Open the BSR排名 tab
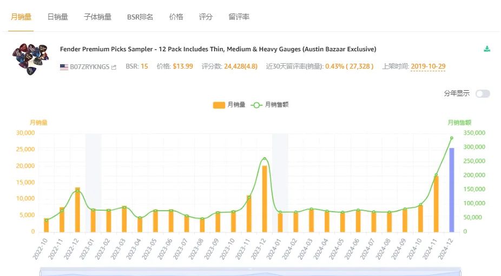The image size is (501, 276). [x=140, y=17]
